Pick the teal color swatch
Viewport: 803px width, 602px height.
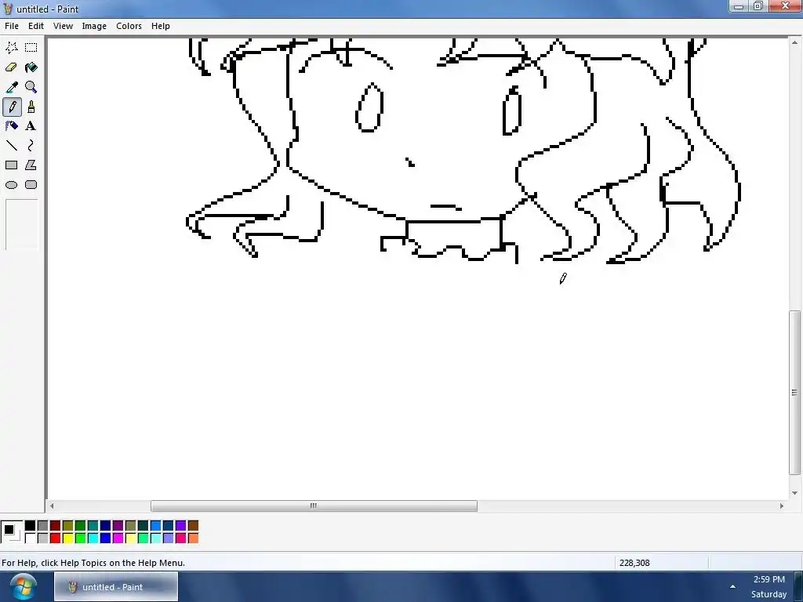coord(93,526)
